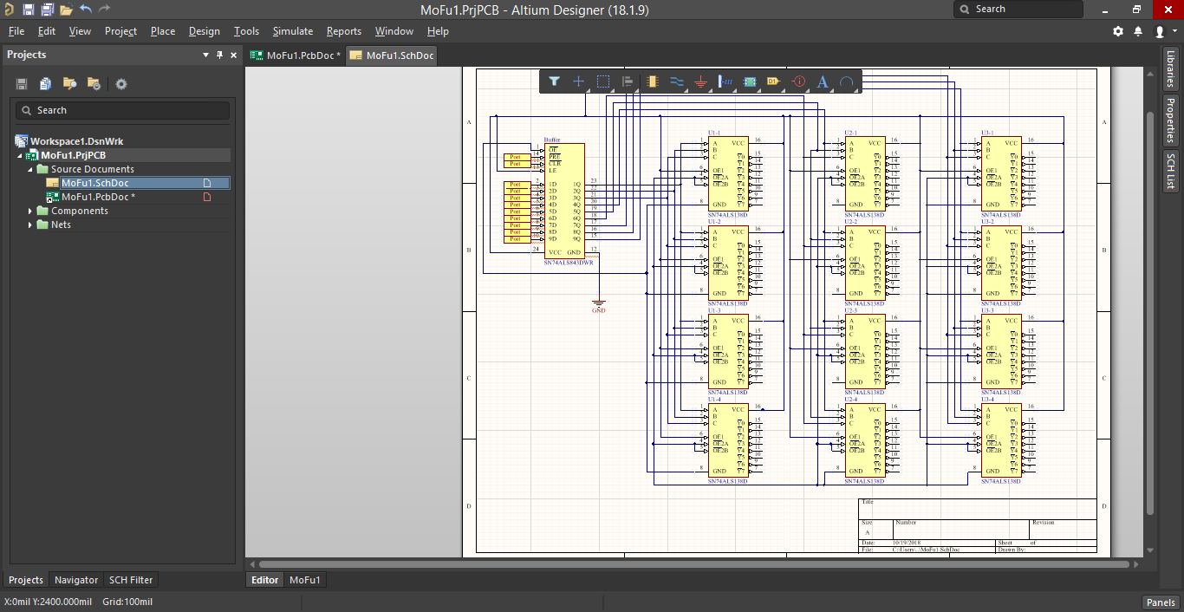Click the folder with magnifier icon
This screenshot has width=1184, height=612.
[69, 84]
